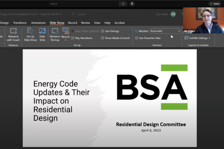Switch to the Animations tab
Image resolution: width=224 pixels, height=149 pixels.
(38, 23)
